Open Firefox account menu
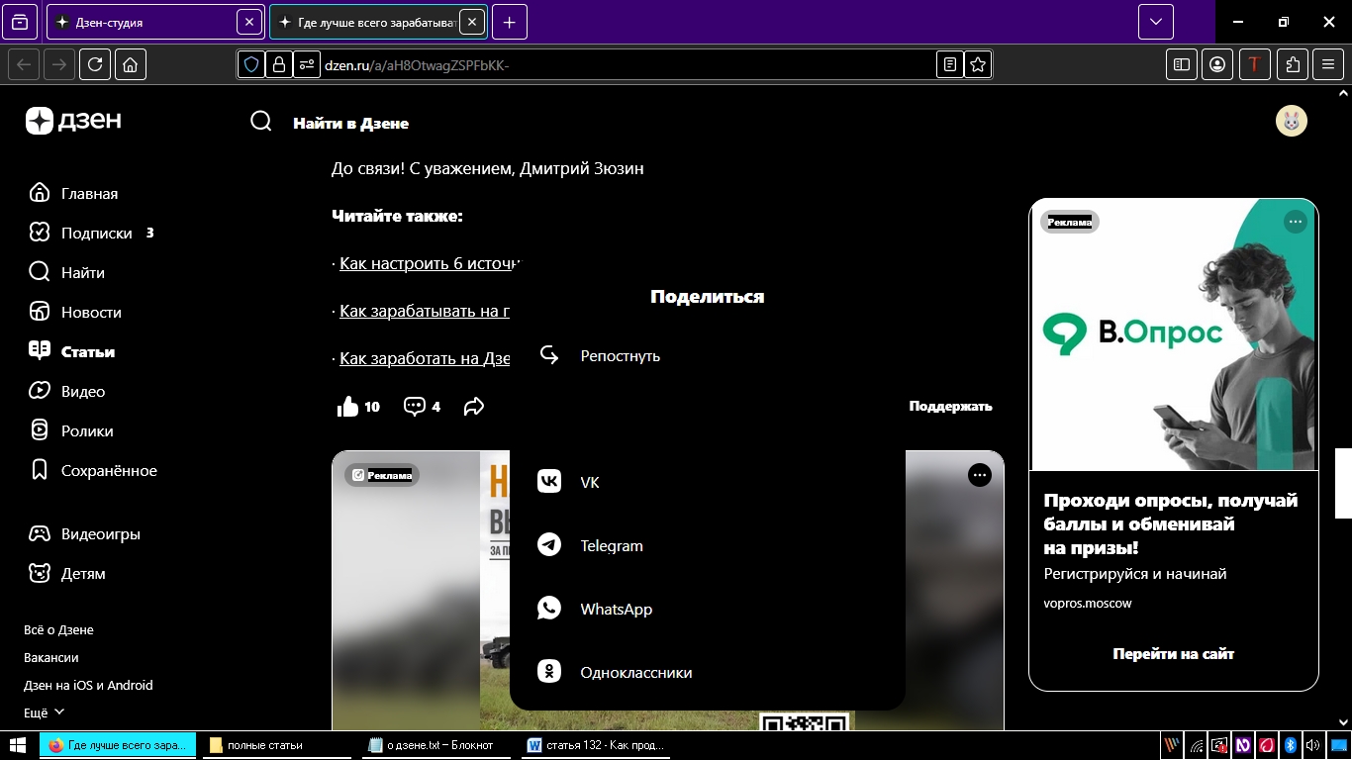 tap(1217, 64)
